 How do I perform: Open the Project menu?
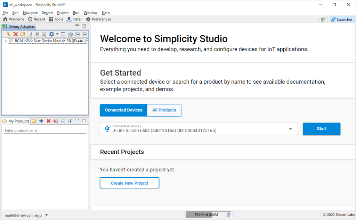click(x=63, y=12)
